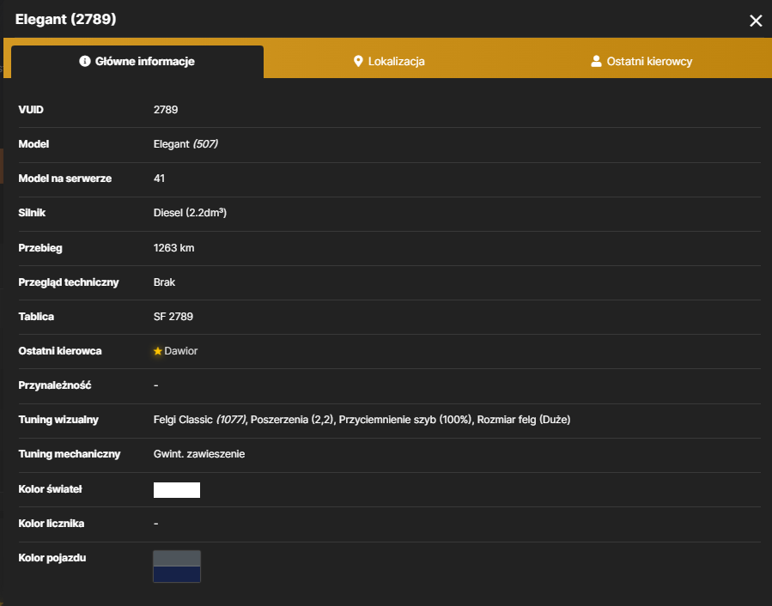Image resolution: width=772 pixels, height=606 pixels.
Task: Click the person icon beside Ostatni kierowcy
Action: coord(596,61)
